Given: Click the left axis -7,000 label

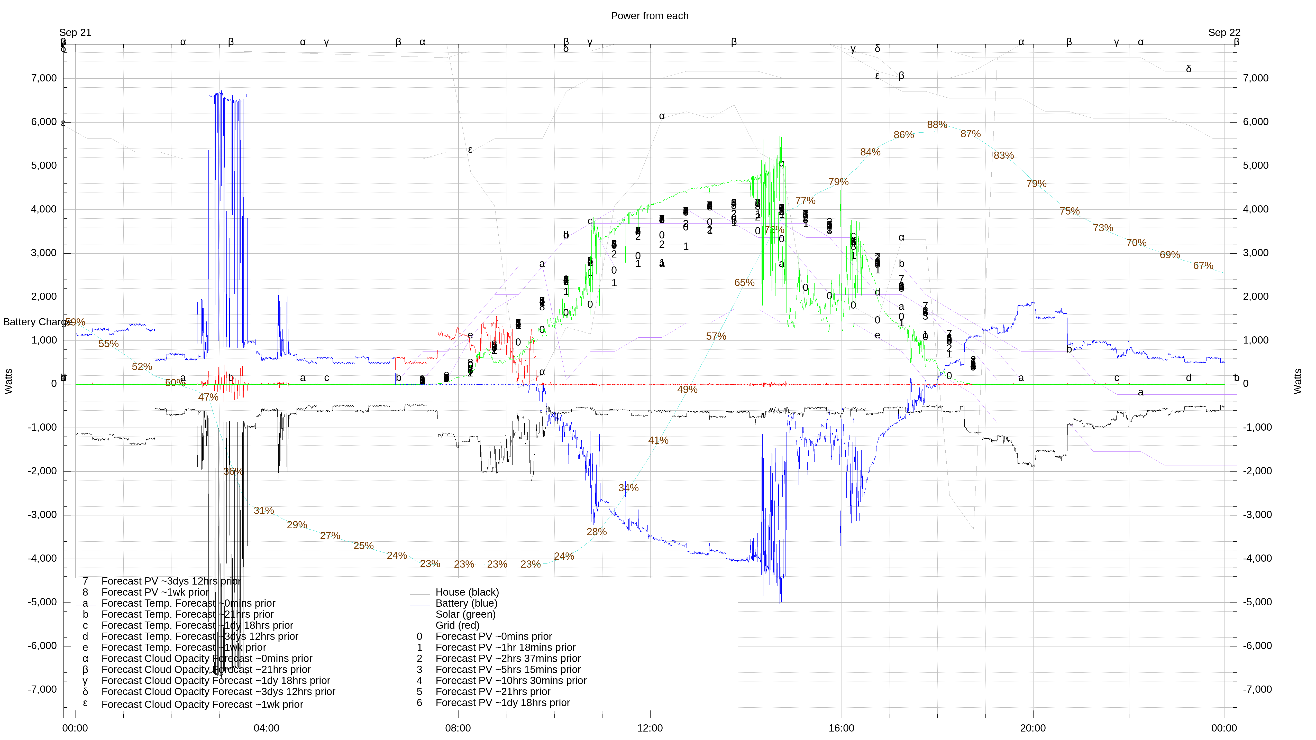Looking at the screenshot, I should 42,689.
